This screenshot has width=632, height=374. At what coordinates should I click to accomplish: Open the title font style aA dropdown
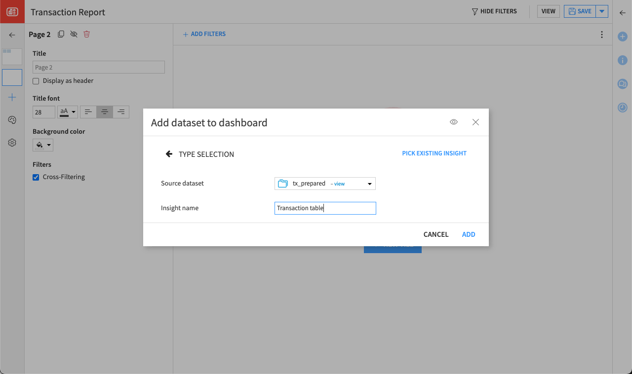click(x=67, y=112)
